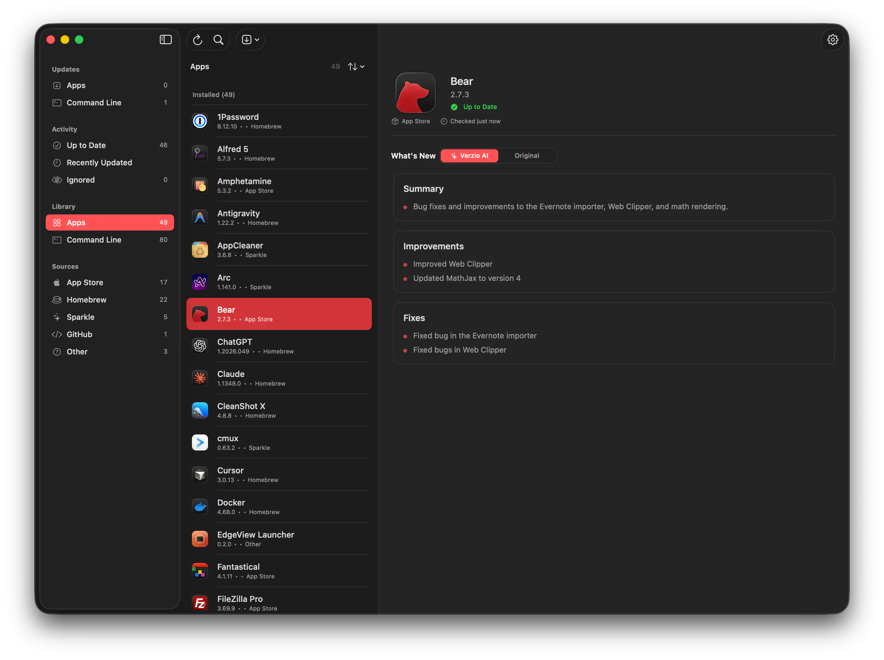Select Apps in the Library section
The image size is (884, 660).
[109, 222]
